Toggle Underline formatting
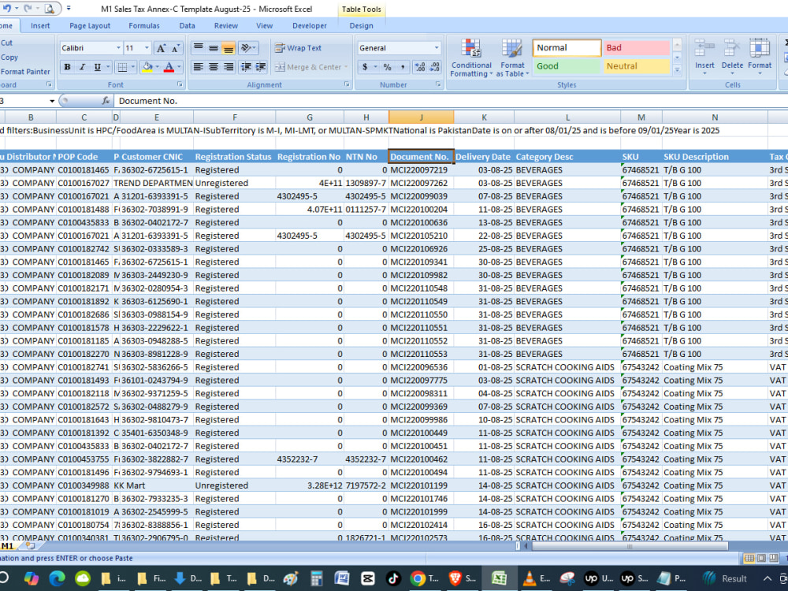 click(97, 67)
